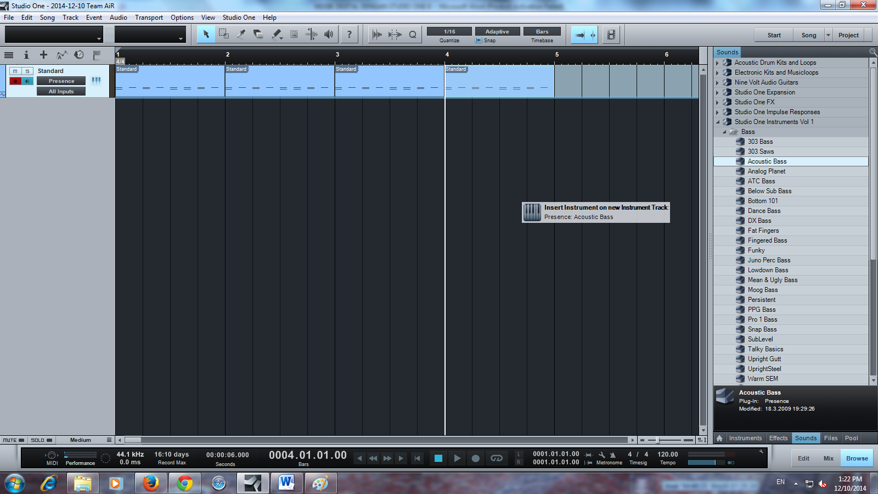The image size is (878, 494).
Task: Click the Rewind transport button
Action: point(373,458)
